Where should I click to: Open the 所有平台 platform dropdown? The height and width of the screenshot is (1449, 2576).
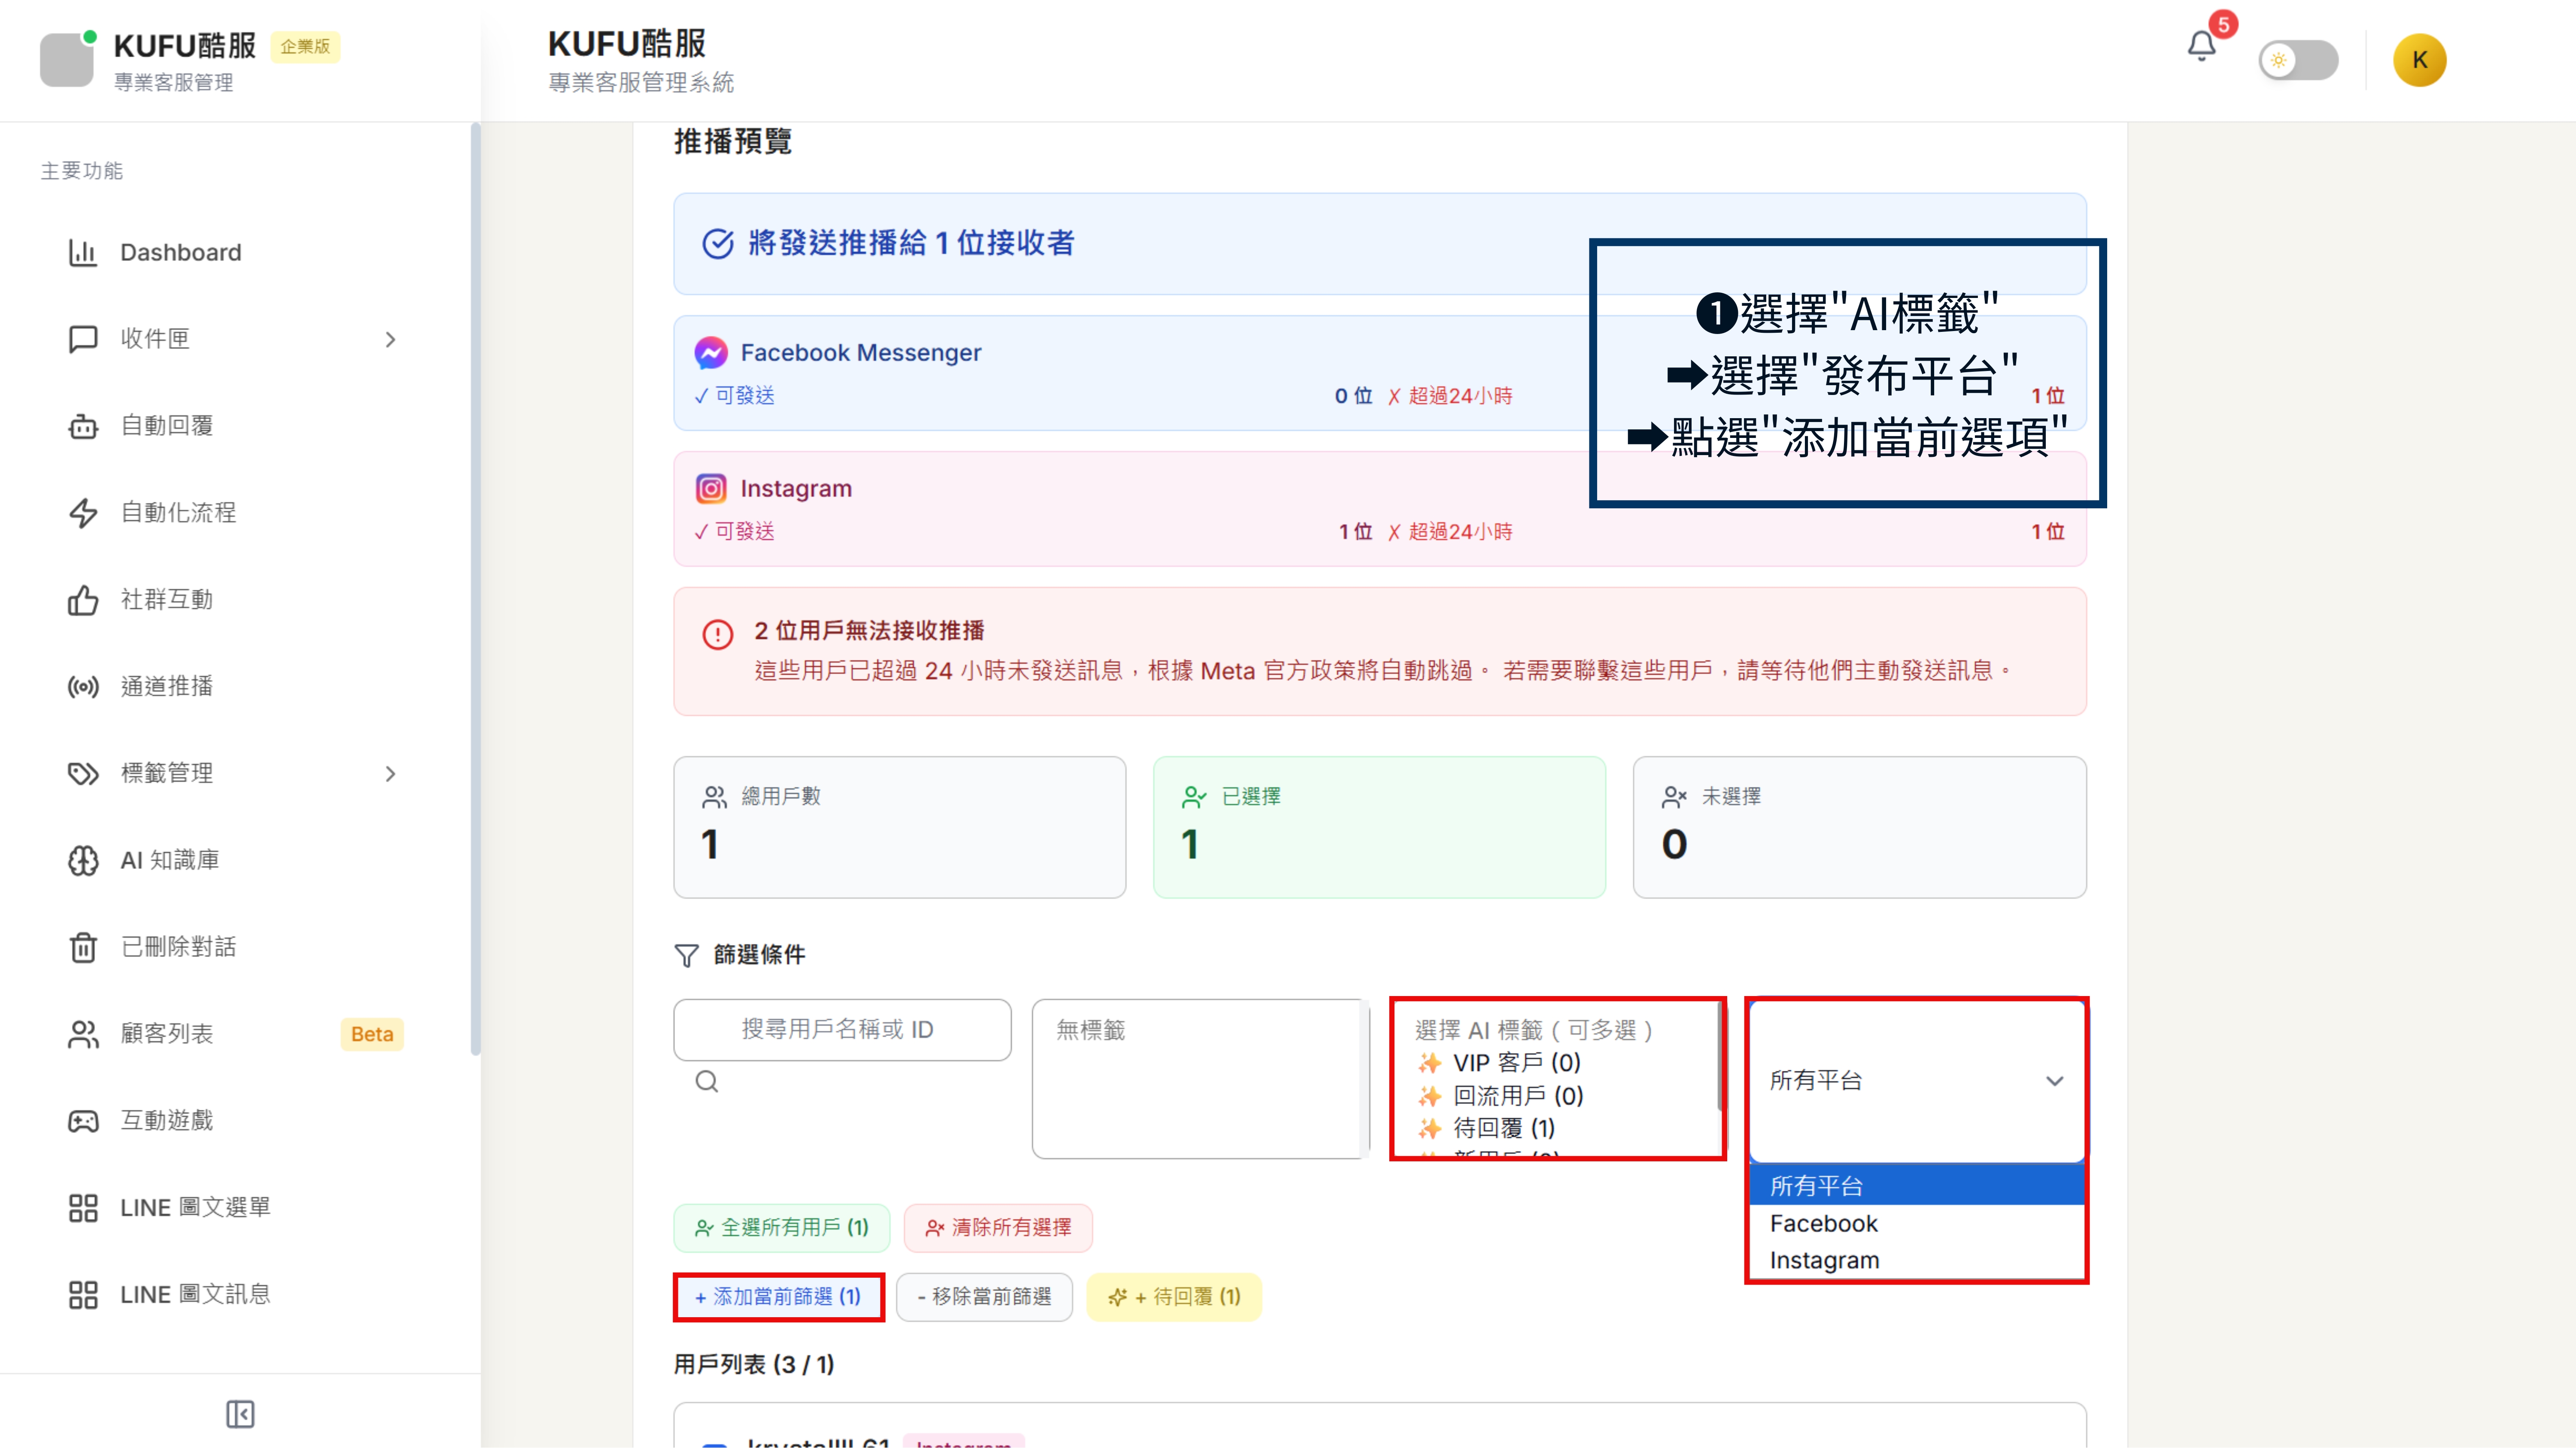click(x=1915, y=1080)
